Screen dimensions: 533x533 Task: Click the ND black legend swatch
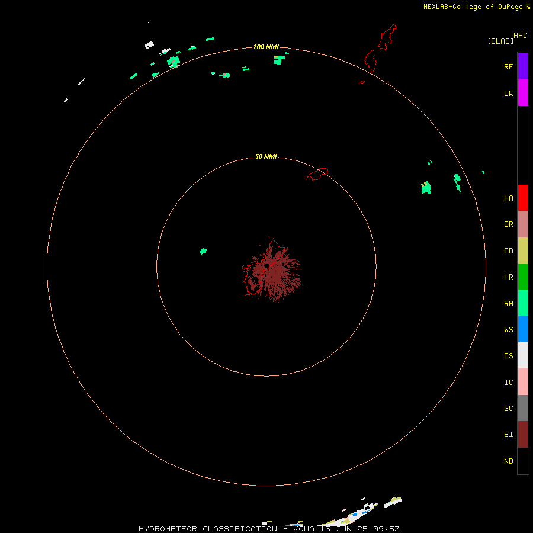coord(523,461)
